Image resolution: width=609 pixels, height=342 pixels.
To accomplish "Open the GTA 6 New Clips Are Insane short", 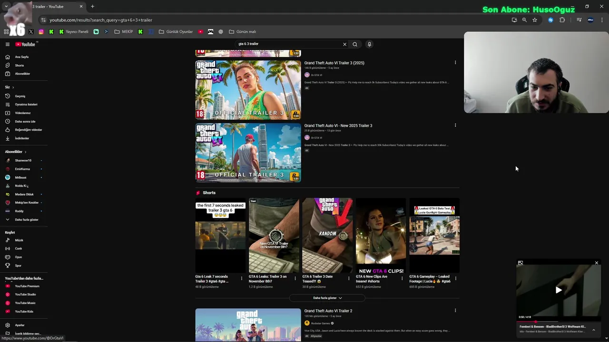I will [x=381, y=236].
